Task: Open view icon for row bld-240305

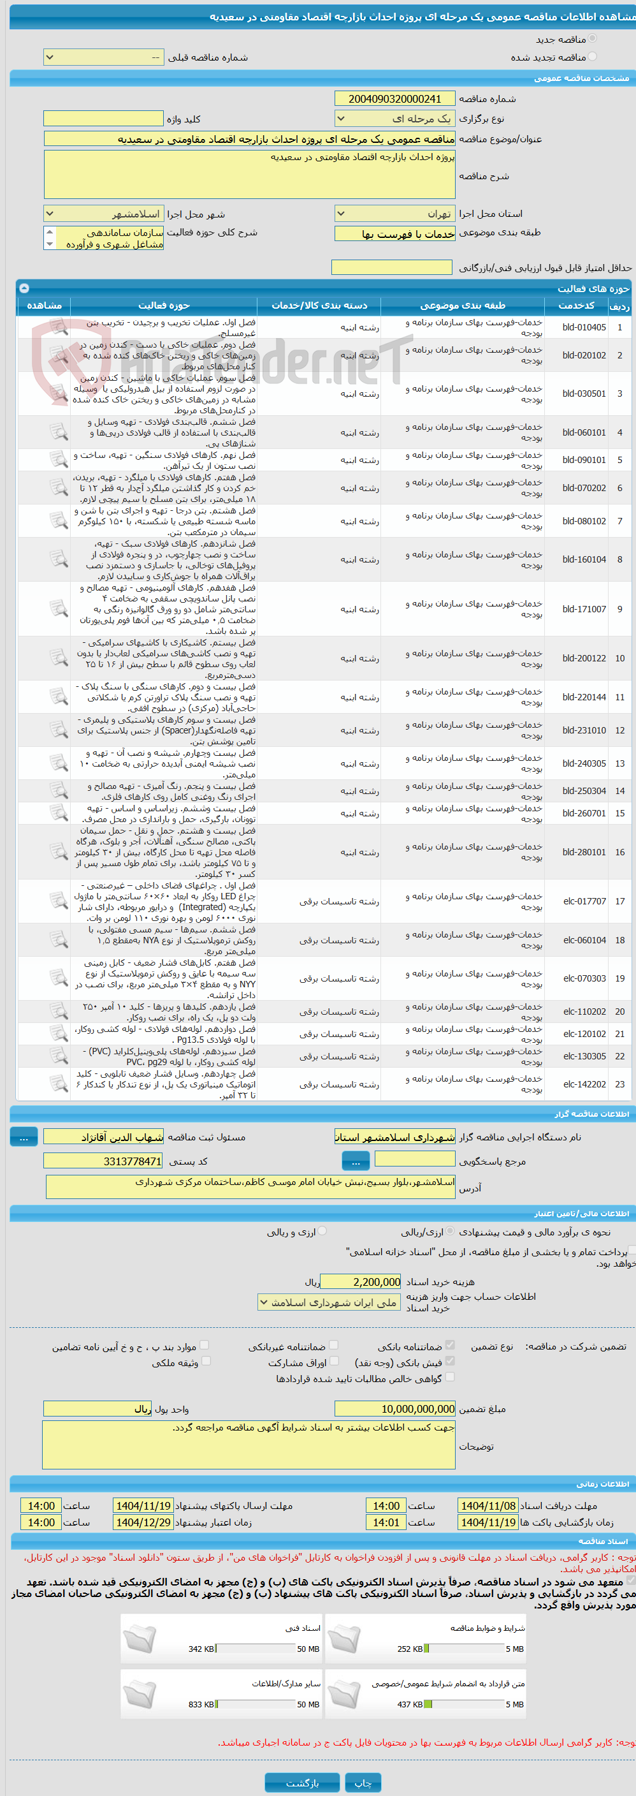Action: pos(59,763)
